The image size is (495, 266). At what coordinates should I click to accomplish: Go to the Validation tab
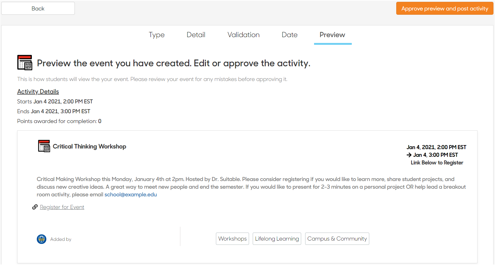click(x=244, y=35)
